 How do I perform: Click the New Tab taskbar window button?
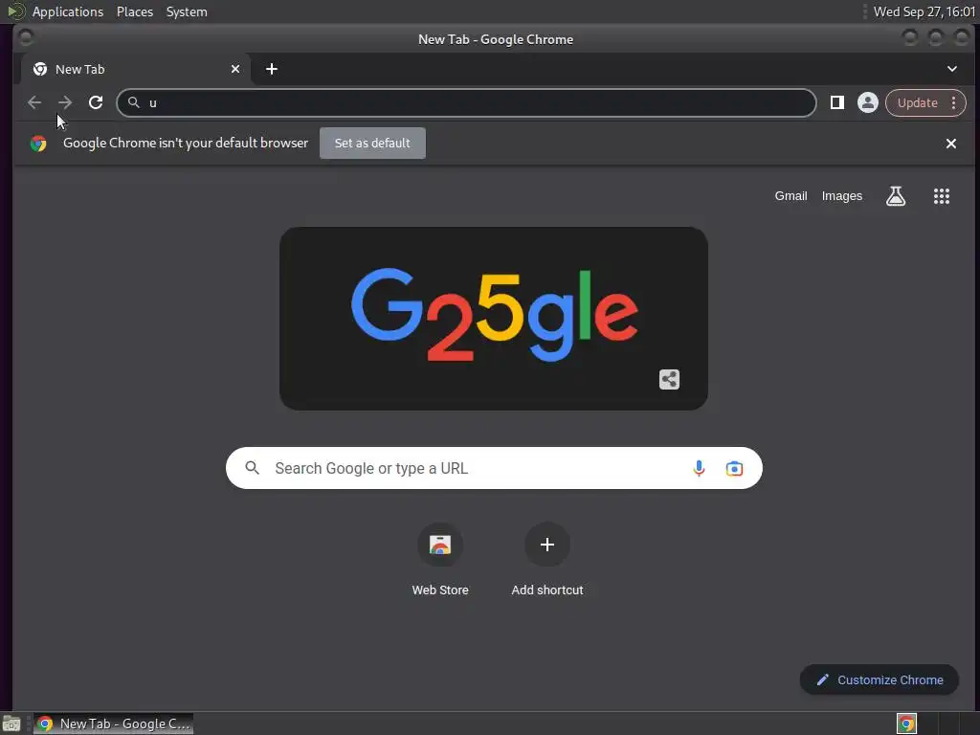[x=113, y=724]
